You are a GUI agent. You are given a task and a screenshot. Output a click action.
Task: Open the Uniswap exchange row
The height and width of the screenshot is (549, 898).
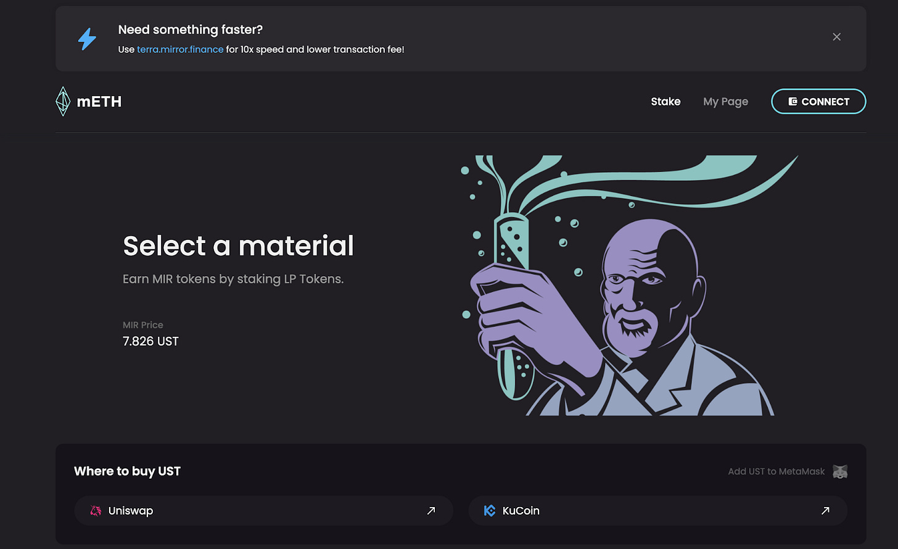[x=263, y=511]
